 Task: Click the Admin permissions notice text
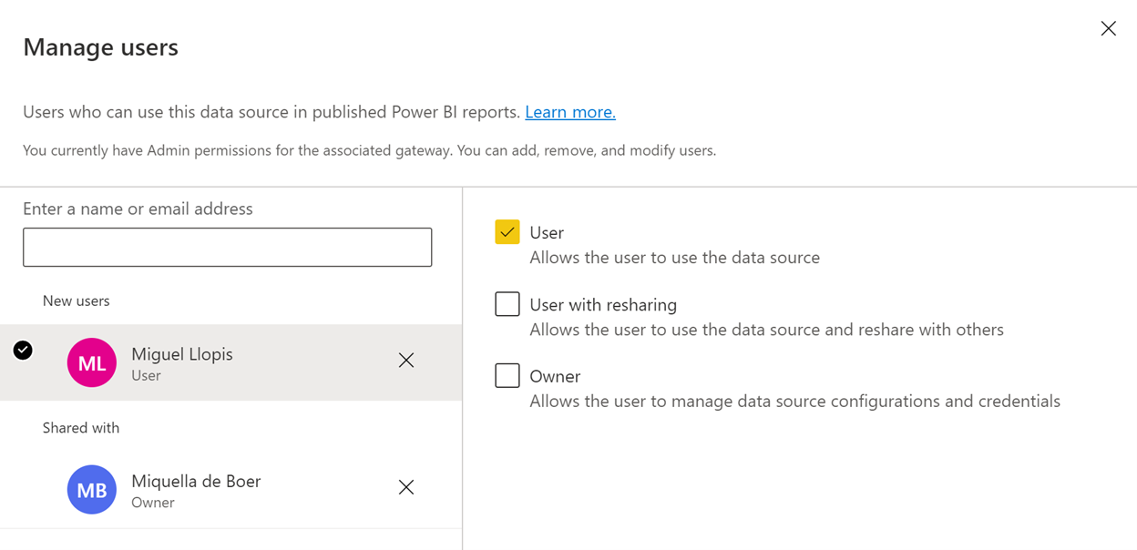tap(369, 150)
